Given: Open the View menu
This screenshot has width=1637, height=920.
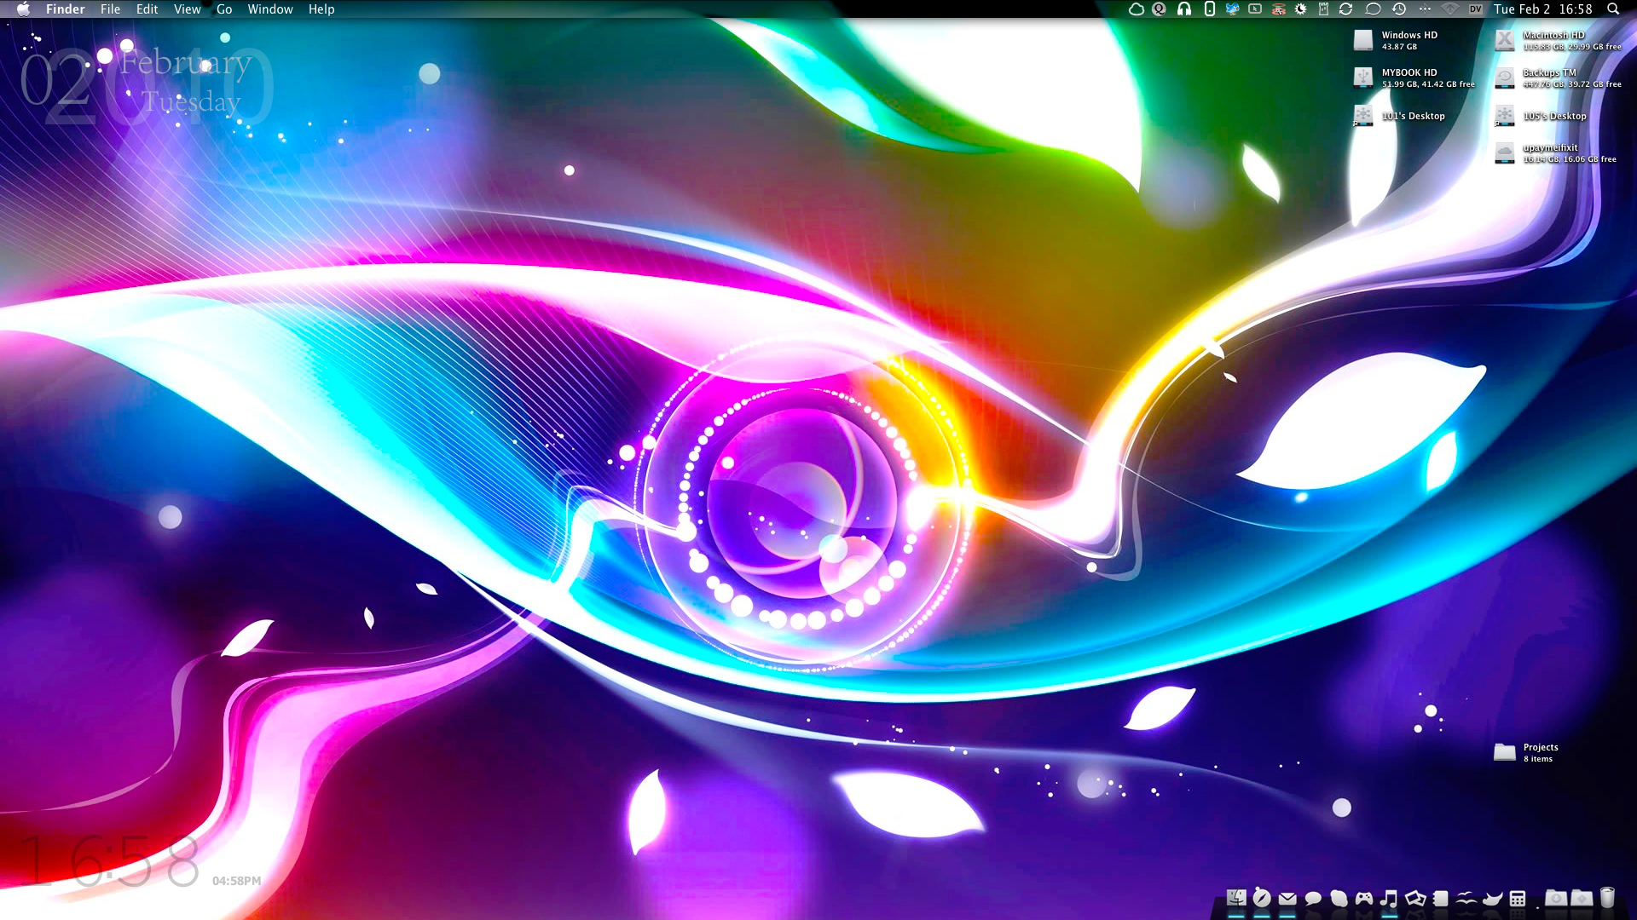Looking at the screenshot, I should 187,9.
